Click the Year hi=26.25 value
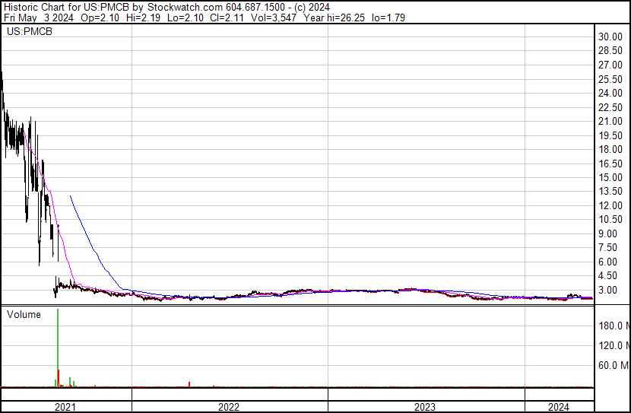 334,17
